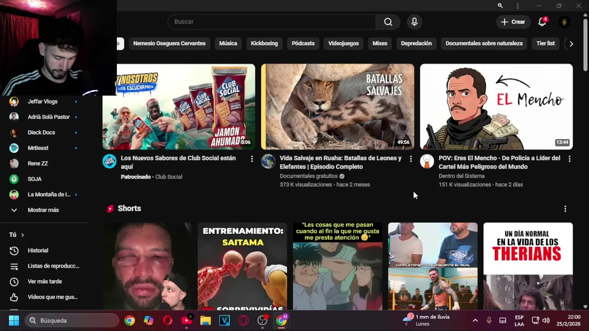Open the account avatar menu
This screenshot has height=331, width=589.
[x=564, y=22]
